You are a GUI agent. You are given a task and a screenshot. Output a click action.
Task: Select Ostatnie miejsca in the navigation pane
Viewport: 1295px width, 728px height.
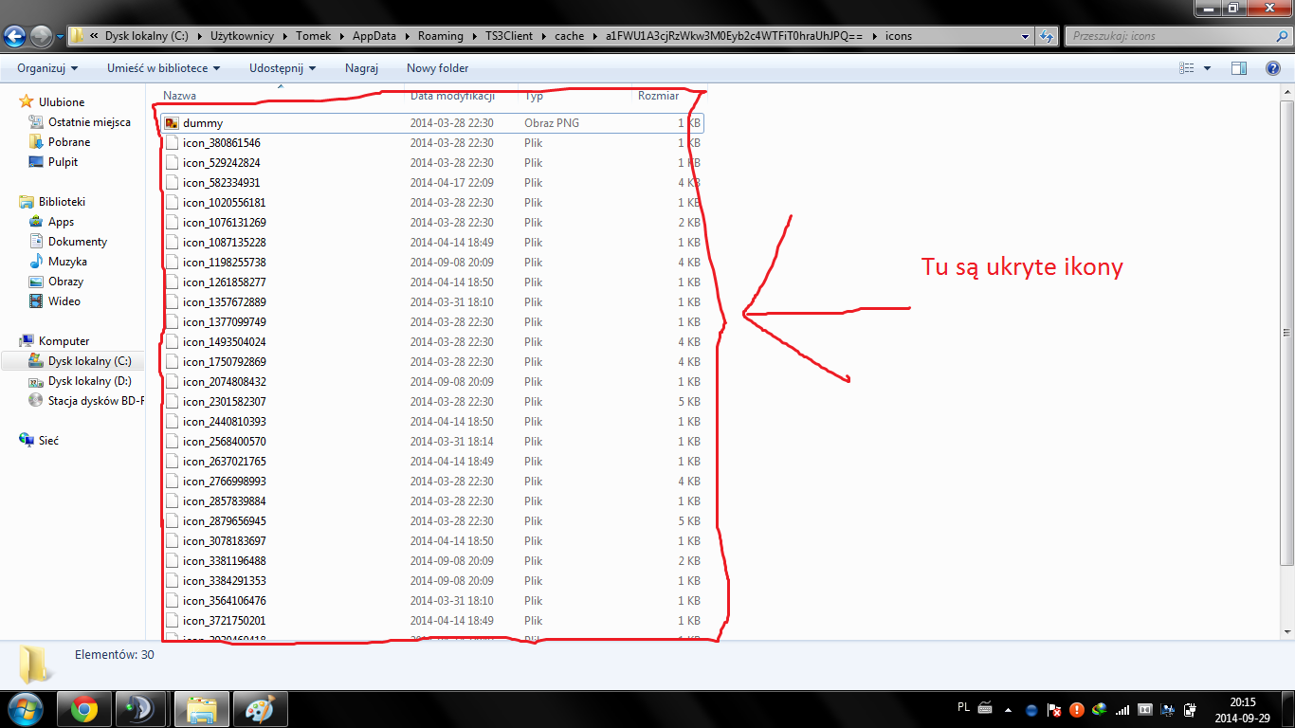click(90, 122)
